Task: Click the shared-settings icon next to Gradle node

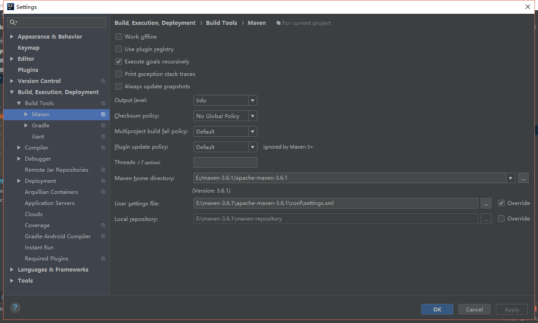Action: pyautogui.click(x=103, y=125)
